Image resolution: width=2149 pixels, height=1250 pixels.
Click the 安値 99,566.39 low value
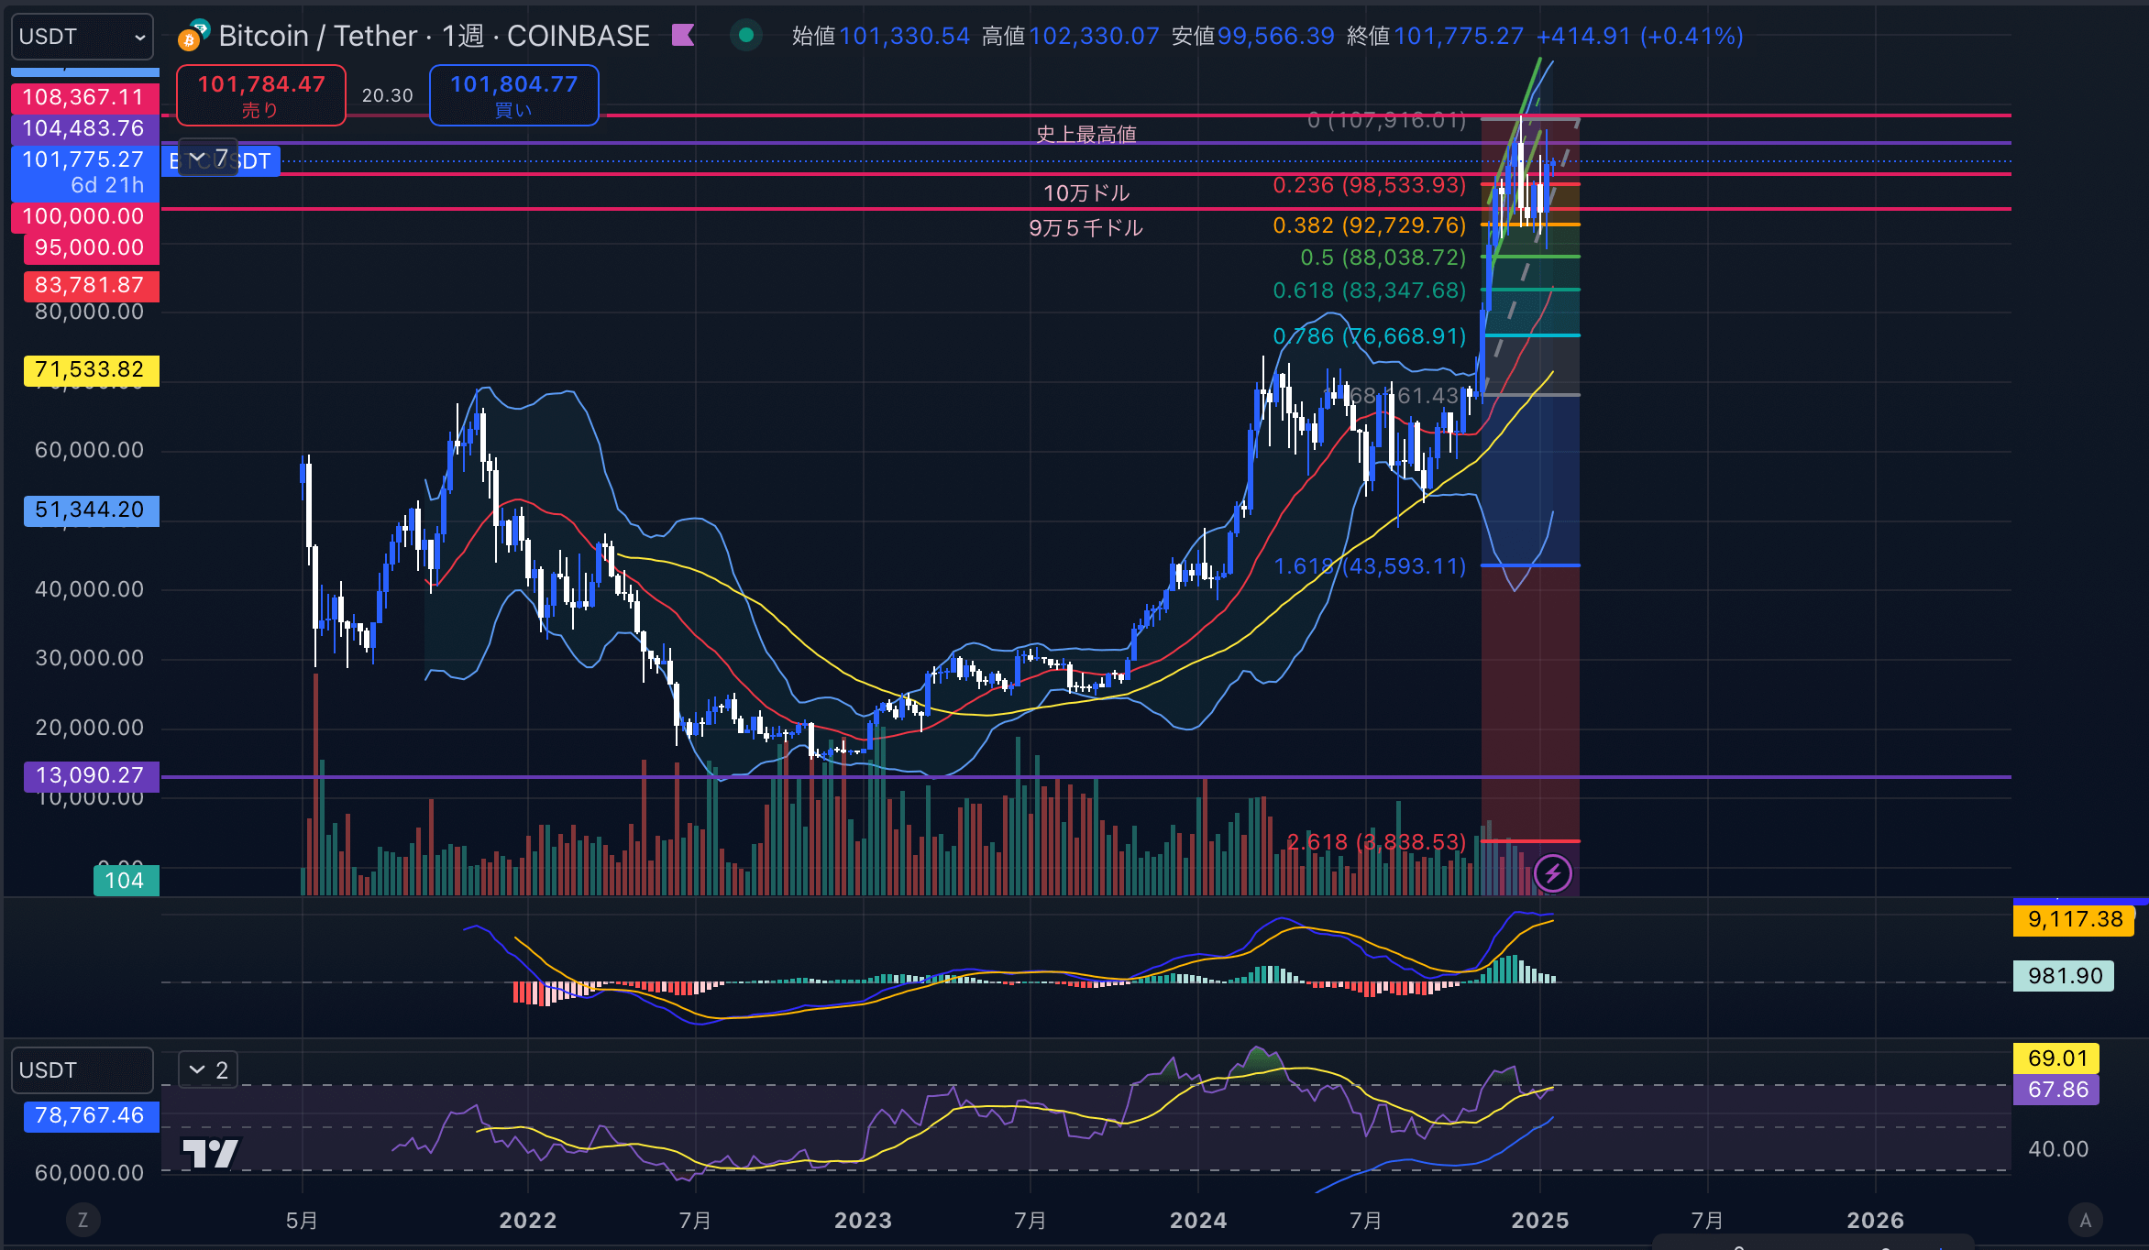coord(1253,37)
